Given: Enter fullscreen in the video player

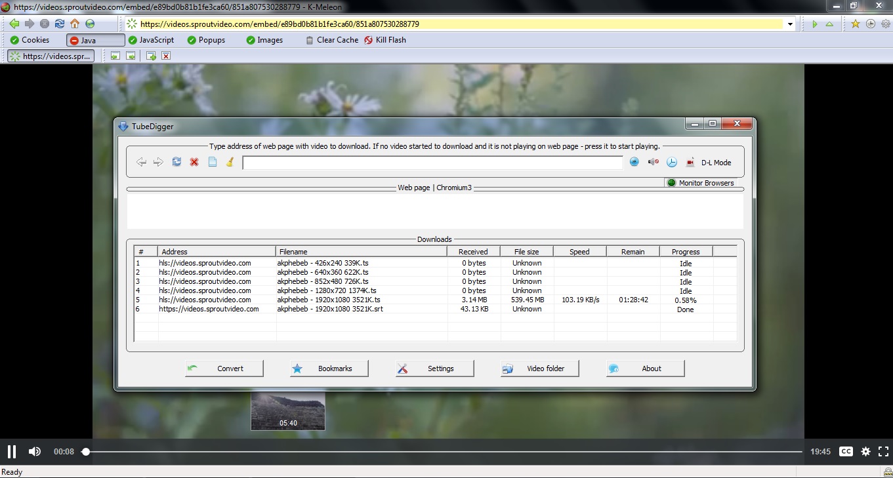Looking at the screenshot, I should pyautogui.click(x=883, y=451).
